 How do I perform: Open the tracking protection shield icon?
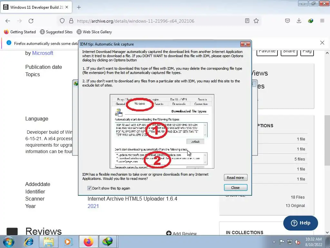(62, 21)
